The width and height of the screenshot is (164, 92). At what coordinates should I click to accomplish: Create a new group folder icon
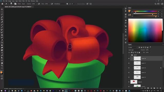pyautogui.click(x=154, y=88)
